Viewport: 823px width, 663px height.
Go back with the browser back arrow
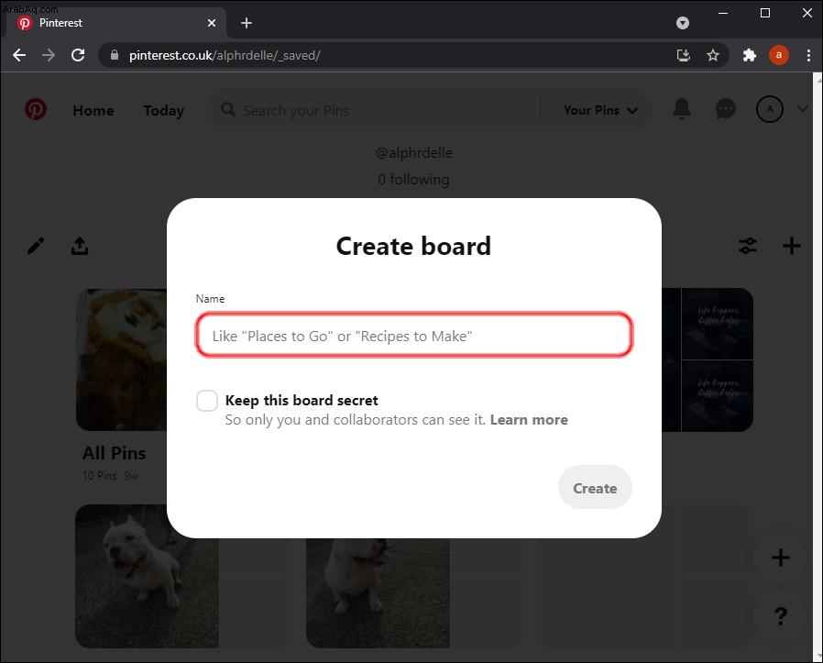click(x=19, y=55)
